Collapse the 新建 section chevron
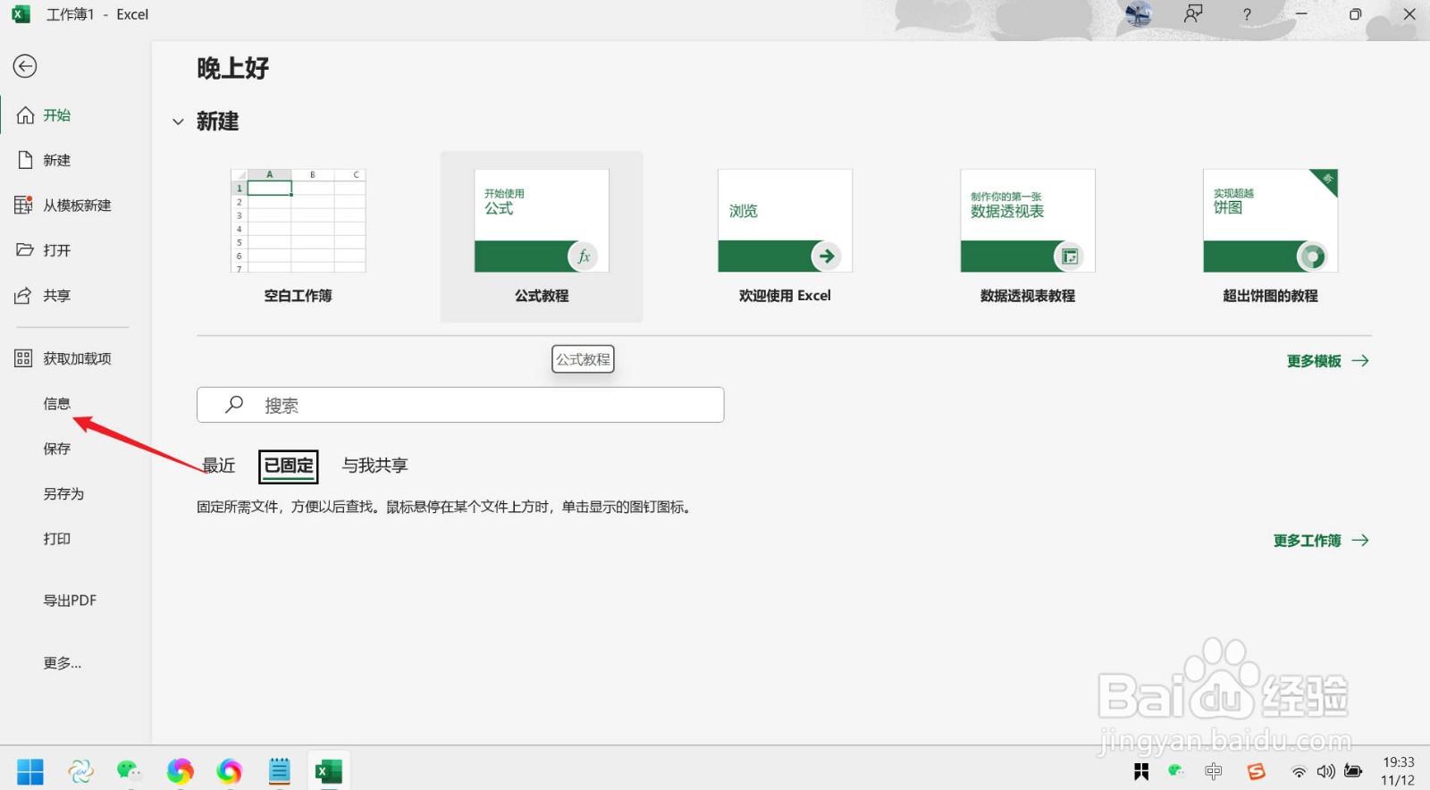 (178, 122)
